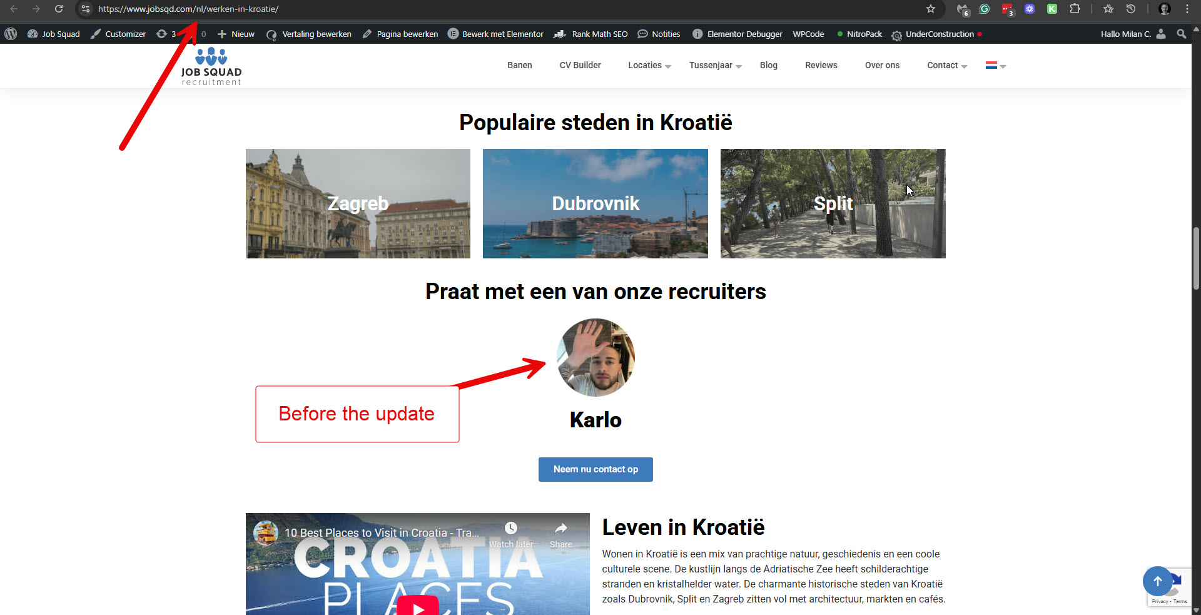Screen dimensions: 1201x615
Task: Click the admin bar search magnifier
Action: click(x=1181, y=34)
